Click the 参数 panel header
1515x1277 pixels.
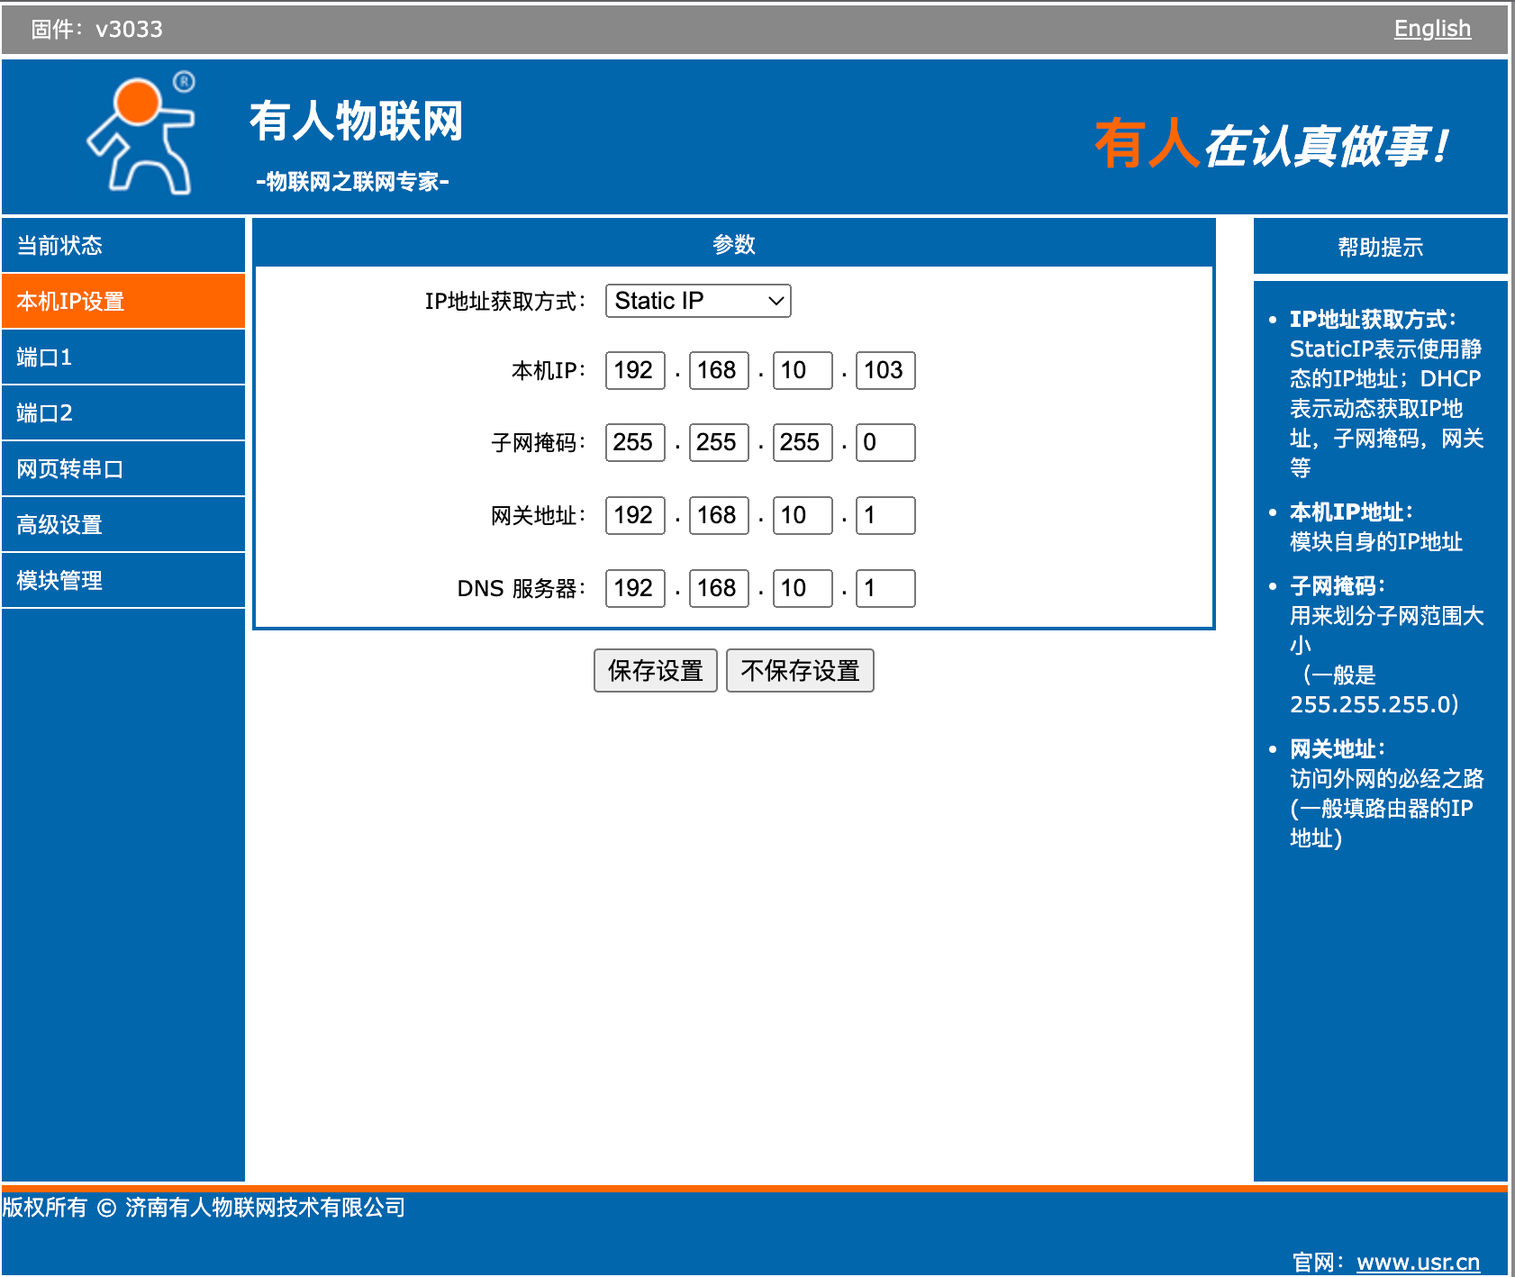[734, 243]
